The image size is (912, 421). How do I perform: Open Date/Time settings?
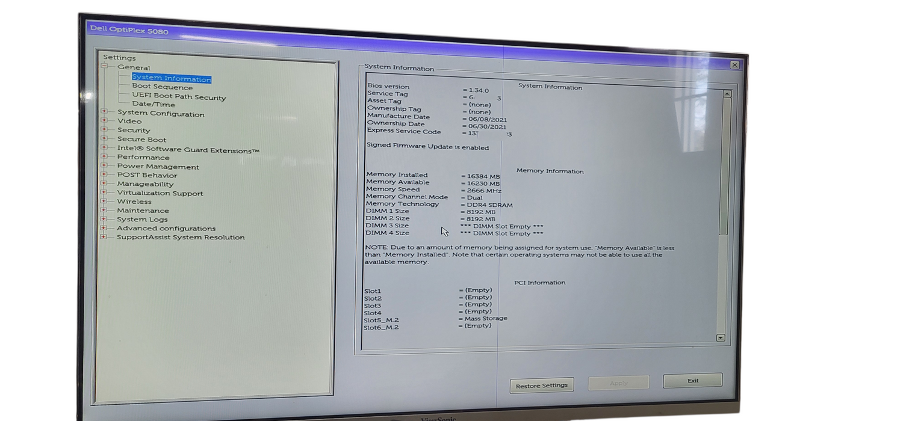(154, 104)
